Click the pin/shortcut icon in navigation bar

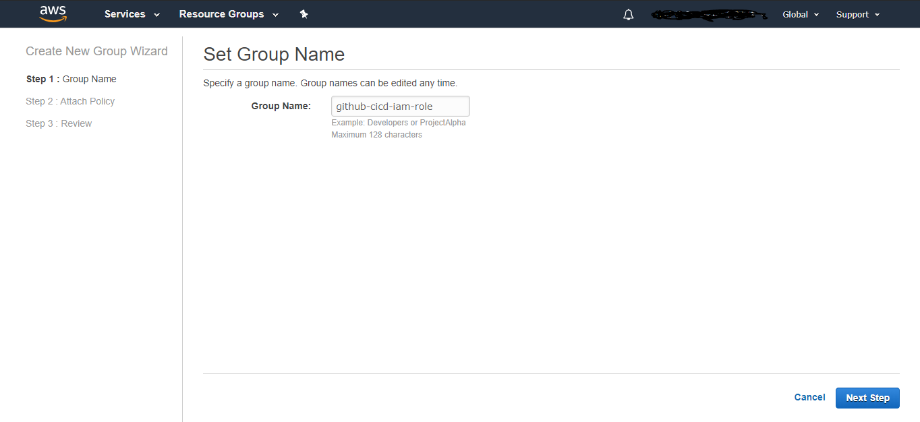tap(304, 13)
